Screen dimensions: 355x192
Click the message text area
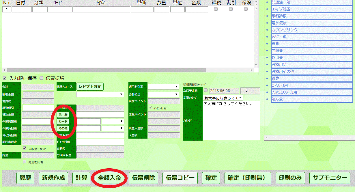[231, 121]
